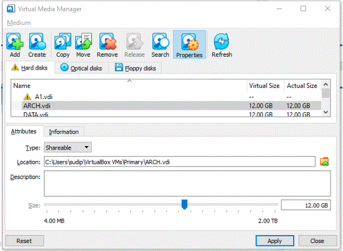This screenshot has width=343, height=251.
Task: Switch to the Floppy disks tab
Action: click(x=135, y=68)
